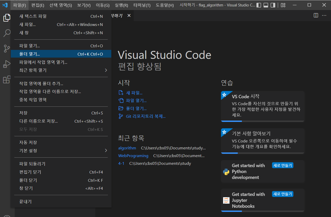
Task: Open the 파일(F) menu
Action: [20, 5]
